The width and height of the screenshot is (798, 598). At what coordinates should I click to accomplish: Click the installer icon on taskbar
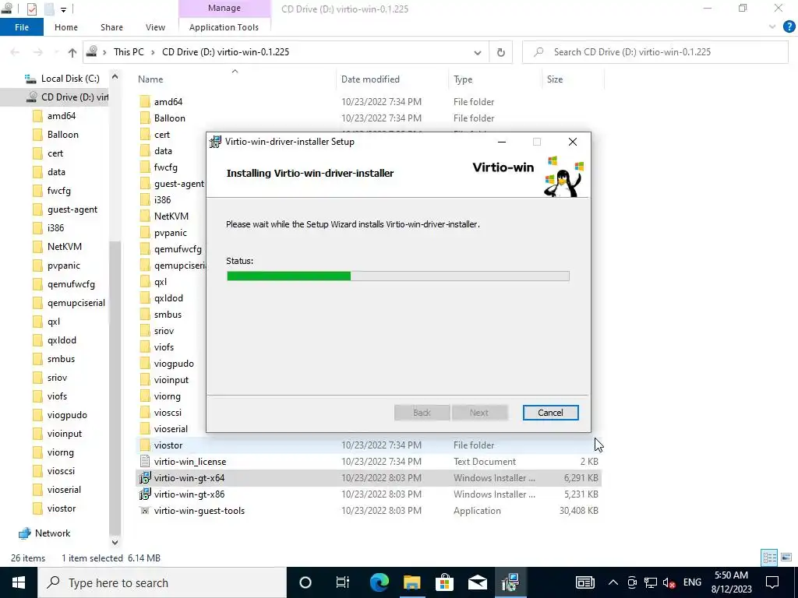pyautogui.click(x=510, y=582)
